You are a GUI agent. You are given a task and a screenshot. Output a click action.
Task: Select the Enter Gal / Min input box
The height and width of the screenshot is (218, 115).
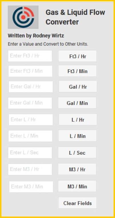tap(30, 103)
